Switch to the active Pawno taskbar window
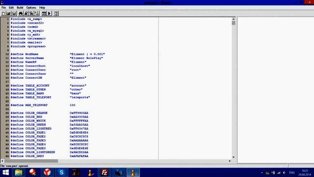This screenshot has height=177, width=314. point(133,173)
